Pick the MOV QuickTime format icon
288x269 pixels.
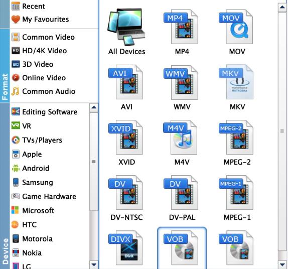(x=236, y=27)
